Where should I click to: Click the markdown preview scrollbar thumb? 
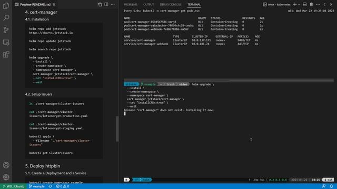coord(117,129)
